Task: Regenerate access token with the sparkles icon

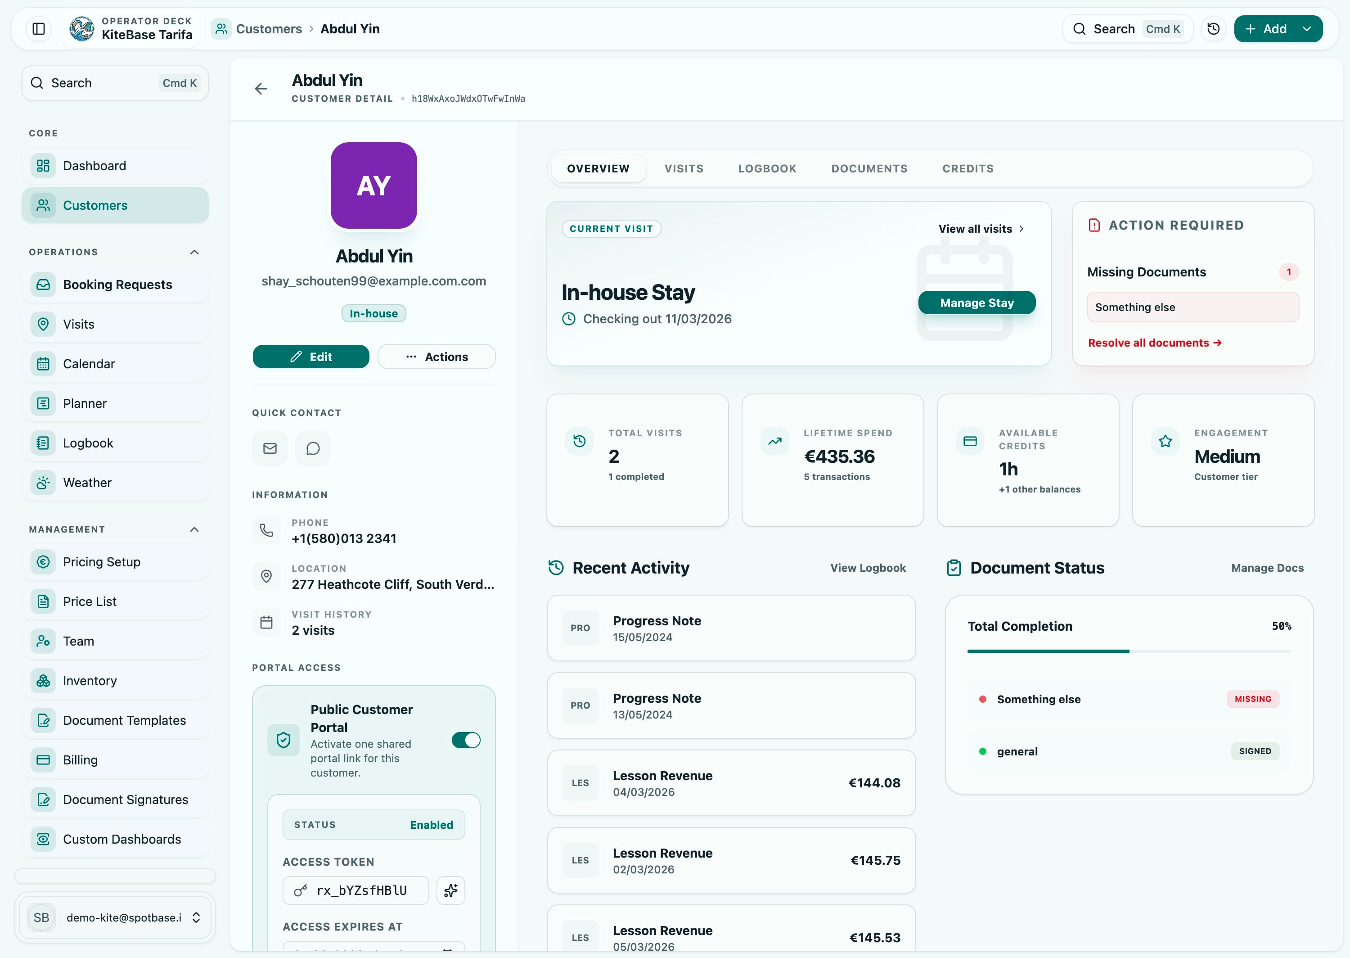Action: point(450,891)
